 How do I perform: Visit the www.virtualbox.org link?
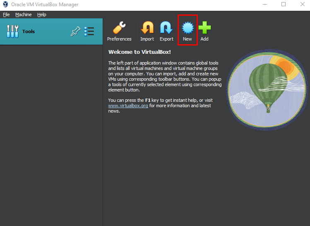point(128,106)
